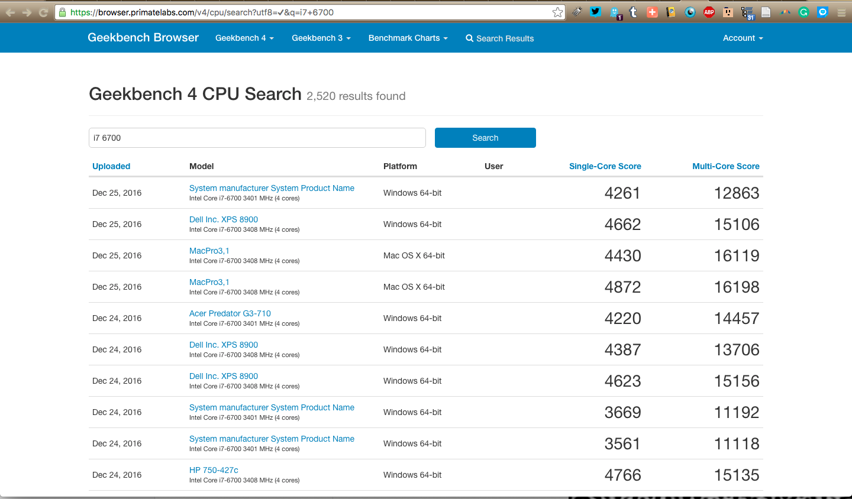Screen dimensions: 852x499
Task: Click the User column header
Action: (x=494, y=166)
